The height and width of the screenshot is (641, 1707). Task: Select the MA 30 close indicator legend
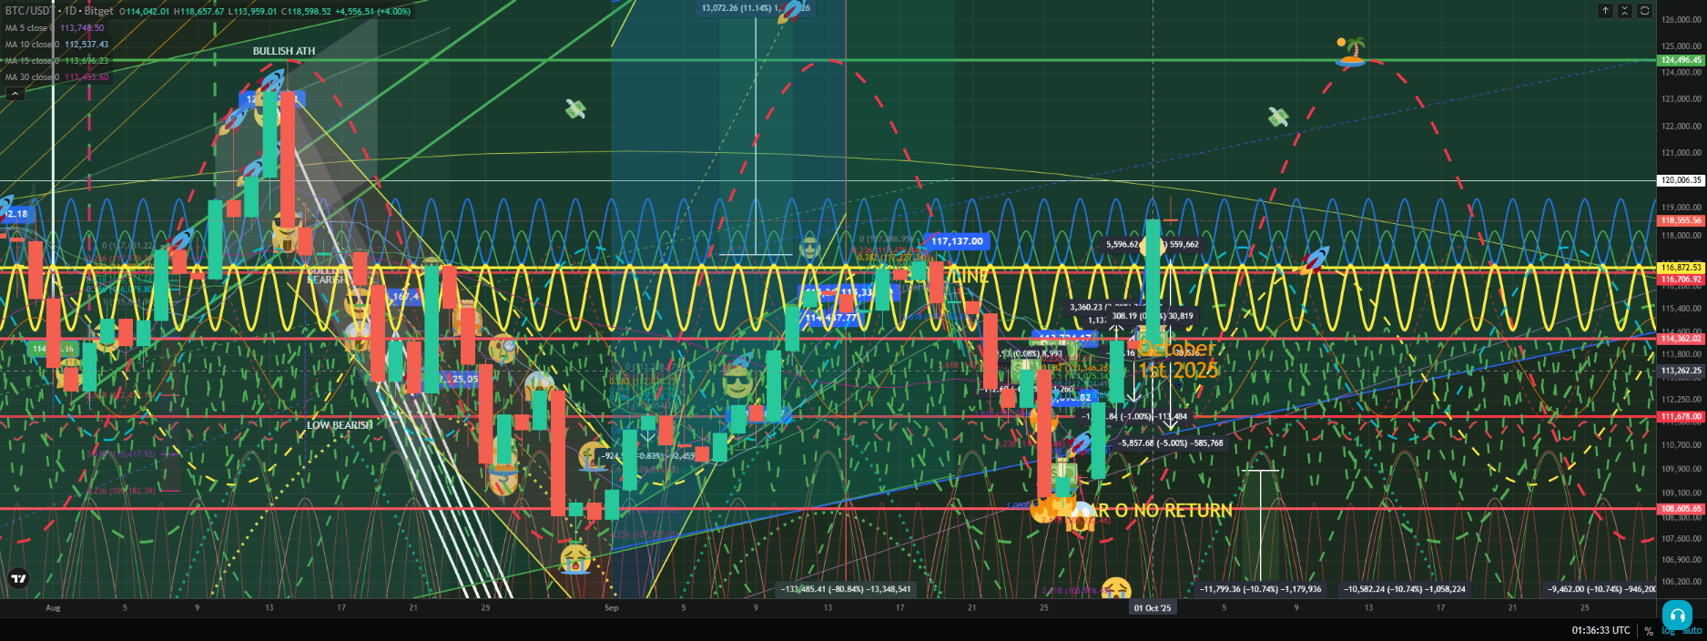56,77
